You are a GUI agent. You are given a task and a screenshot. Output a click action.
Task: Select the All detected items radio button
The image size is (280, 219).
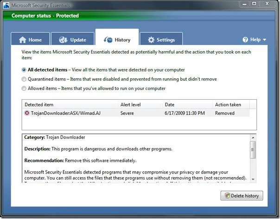pyautogui.click(x=24, y=70)
